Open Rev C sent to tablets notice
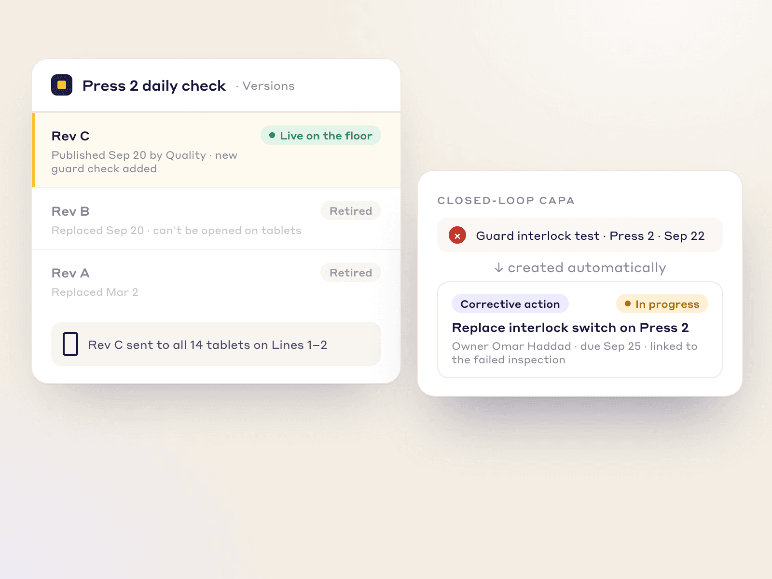This screenshot has width=772, height=579. click(216, 344)
